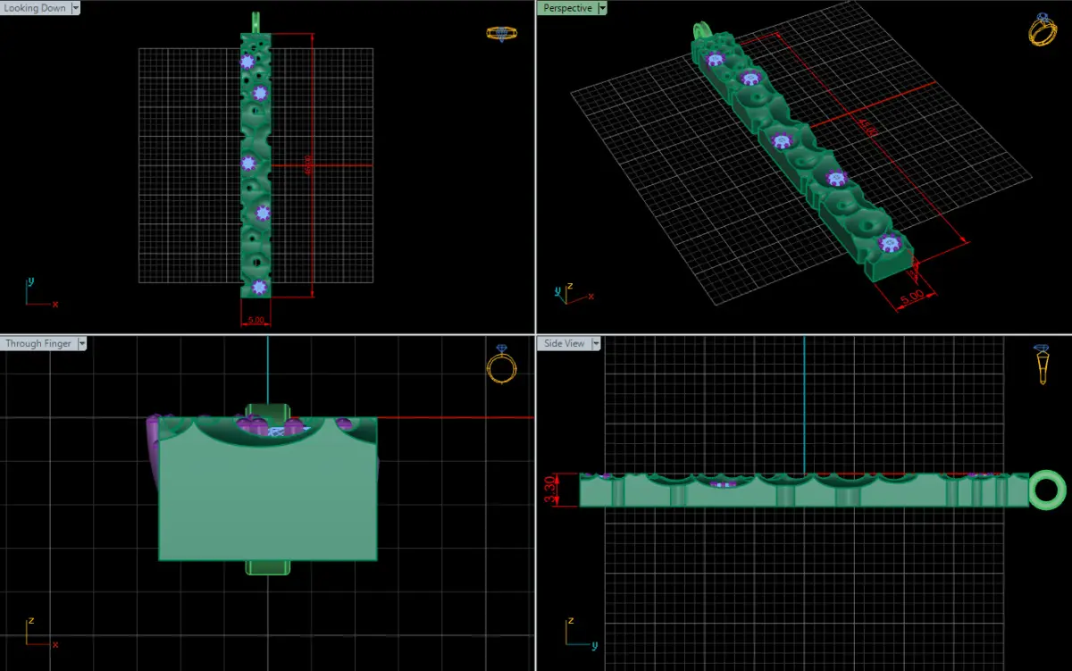The height and width of the screenshot is (671, 1072).
Task: Activate the Looking Down viewport title
Action: click(x=36, y=7)
